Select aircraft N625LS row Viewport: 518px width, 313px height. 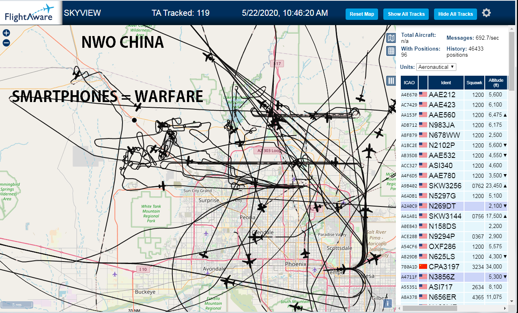click(x=454, y=257)
